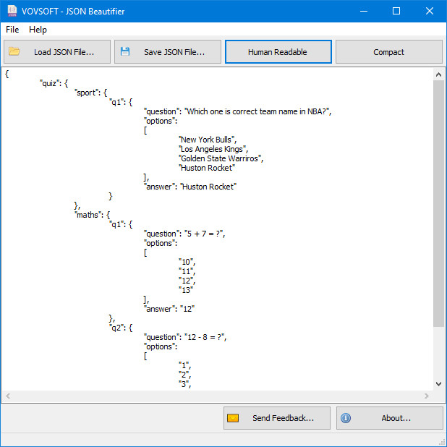Viewport: 447px width, 447px height.
Task: Click the About button label
Action: (396, 418)
